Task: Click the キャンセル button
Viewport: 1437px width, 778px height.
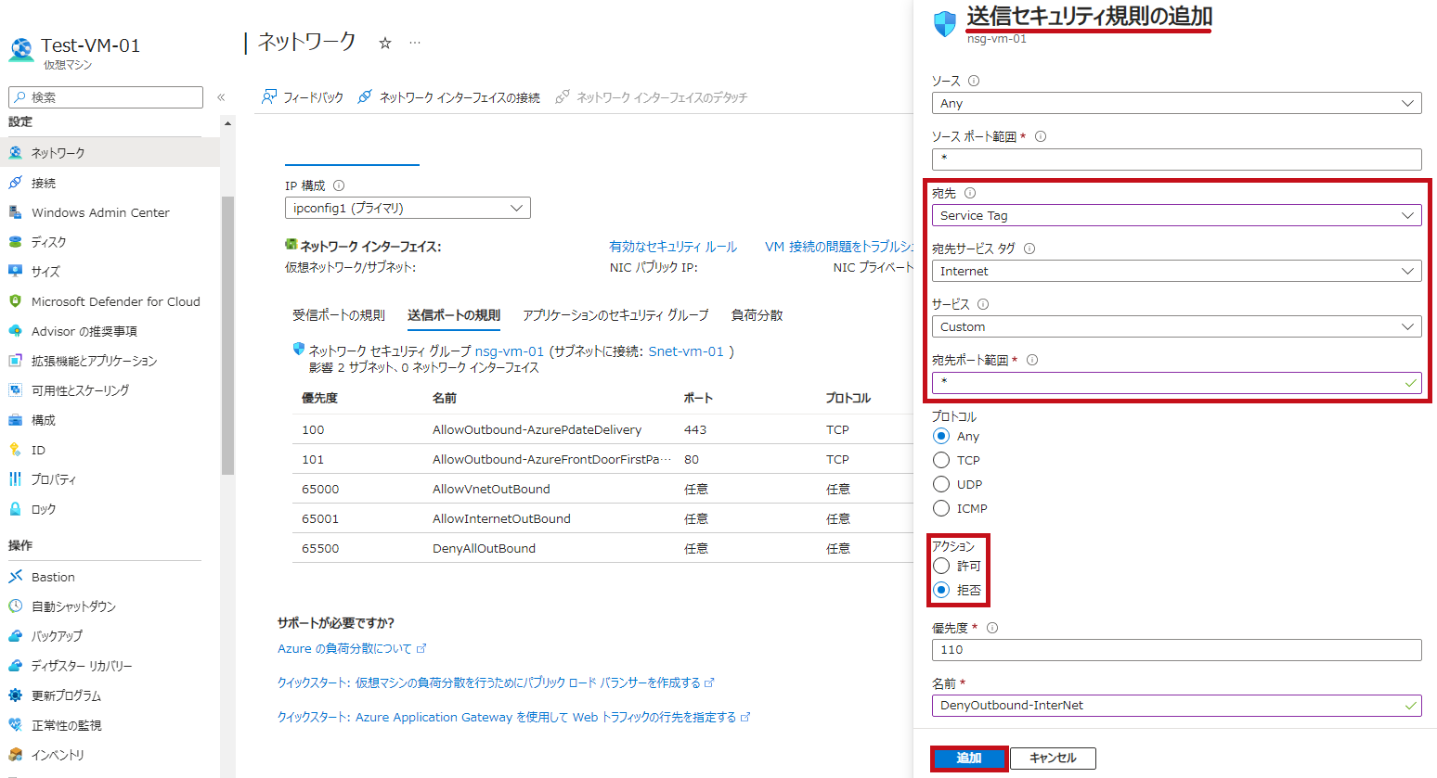Action: (1053, 759)
